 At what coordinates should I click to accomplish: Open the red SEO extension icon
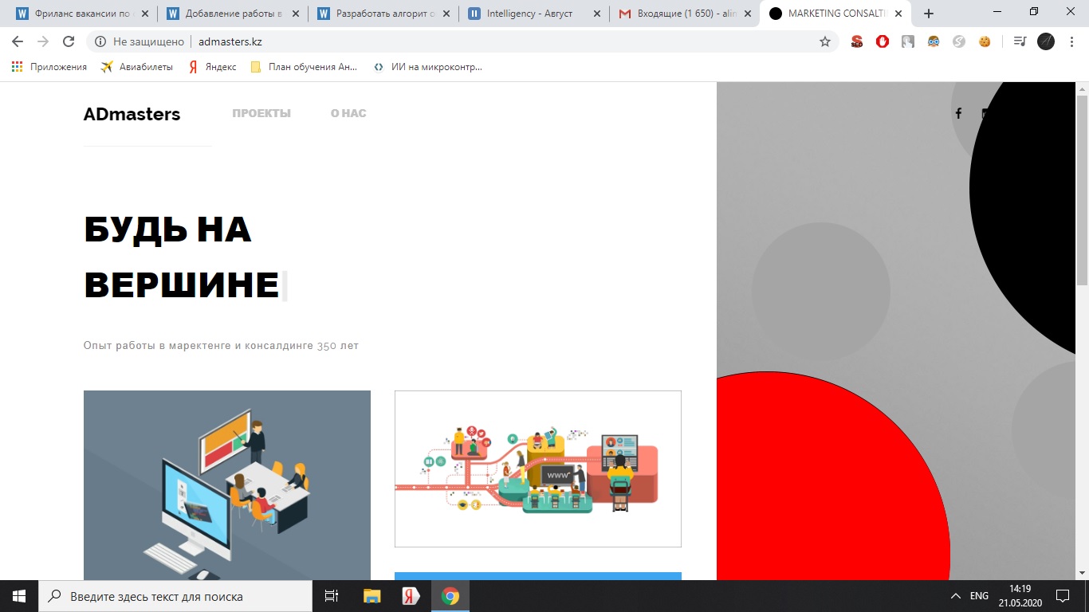pos(857,41)
